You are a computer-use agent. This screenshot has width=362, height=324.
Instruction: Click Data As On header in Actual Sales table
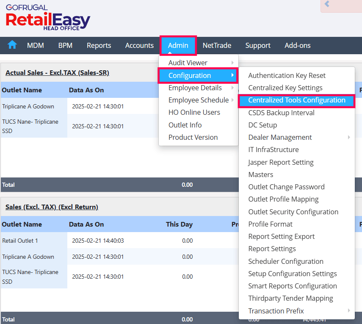coord(86,90)
